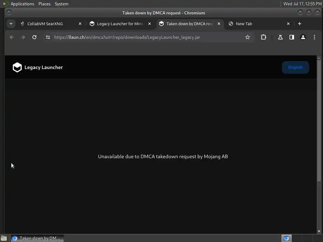The height and width of the screenshot is (242, 323).
Task: Click the show desktop icon in bottom panel
Action: coord(4,238)
